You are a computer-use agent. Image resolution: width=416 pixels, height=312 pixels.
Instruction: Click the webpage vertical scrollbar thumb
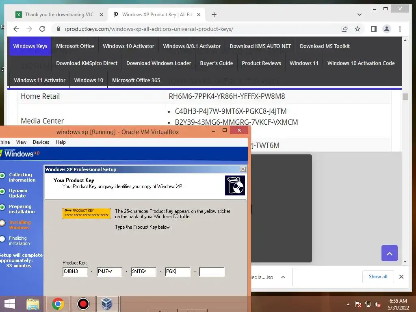click(405, 97)
